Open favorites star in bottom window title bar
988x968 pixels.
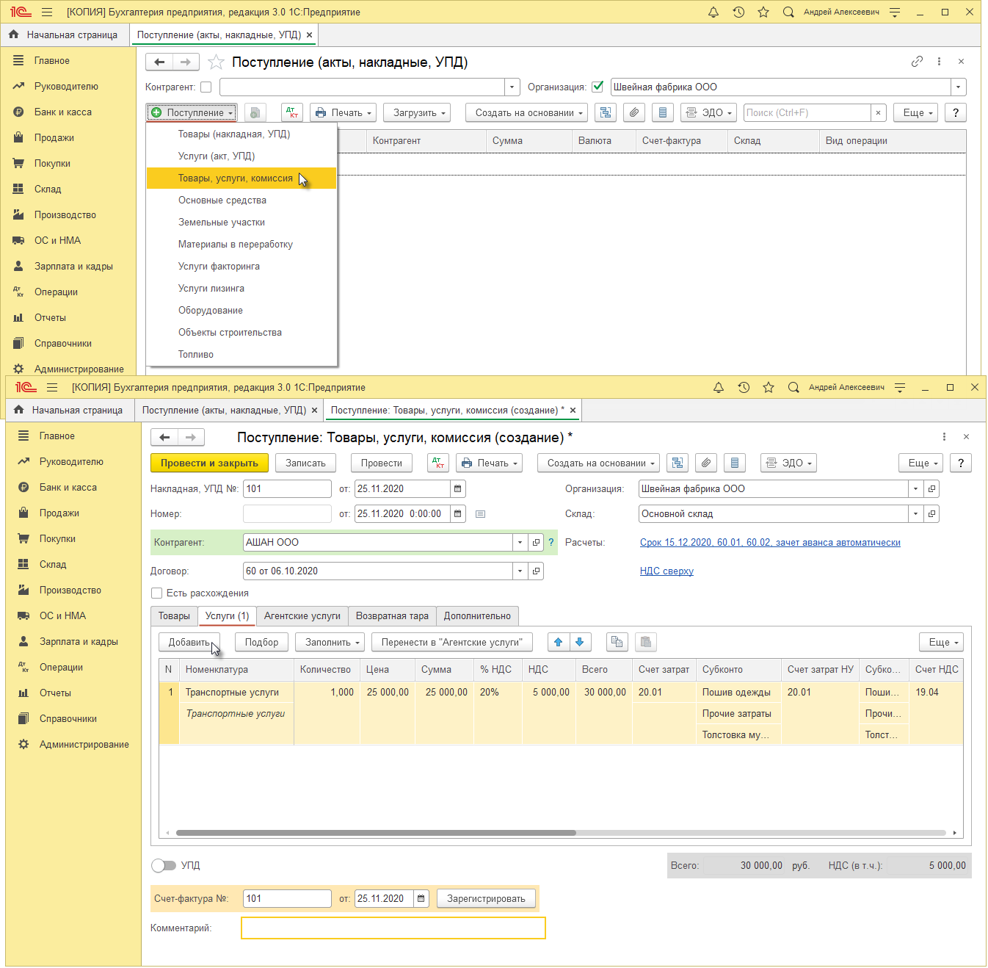[769, 388]
